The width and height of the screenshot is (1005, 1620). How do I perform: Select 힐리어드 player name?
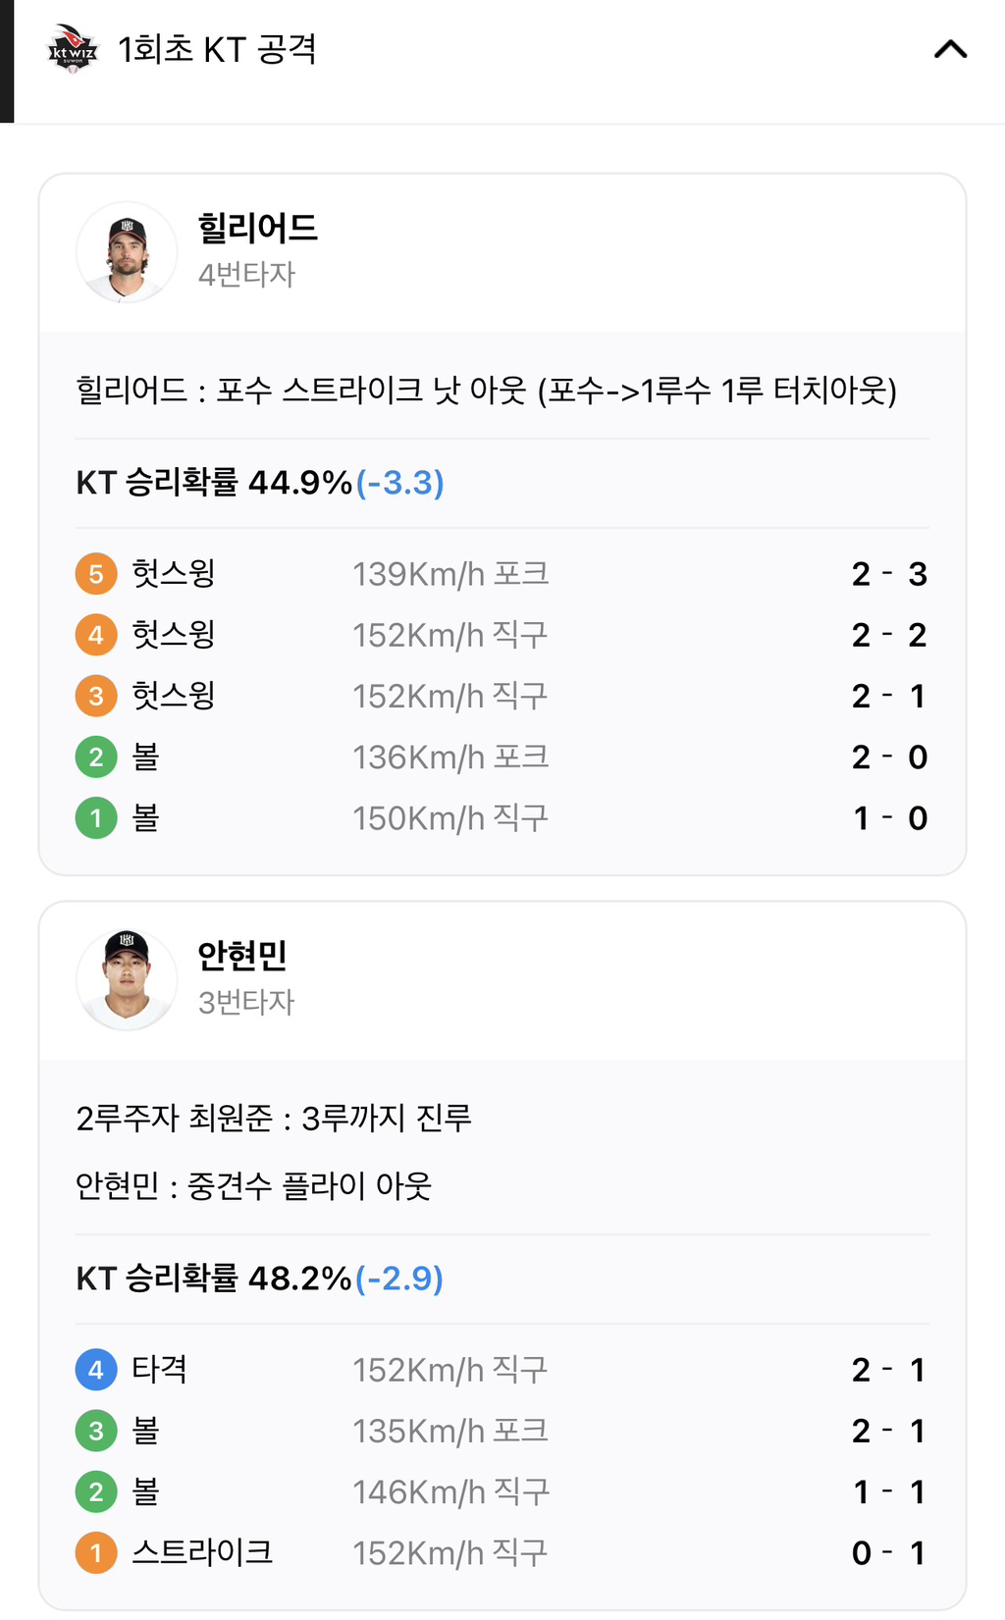(x=258, y=228)
